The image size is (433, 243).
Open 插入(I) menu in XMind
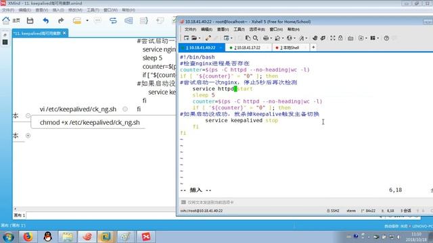click(x=58, y=10)
